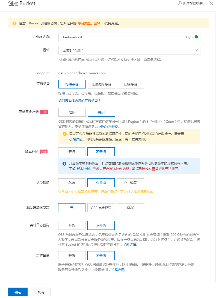Viewport: 216px width, 298px height.
Task: Choose 不开通 for 定时备份
Action: tap(101, 256)
